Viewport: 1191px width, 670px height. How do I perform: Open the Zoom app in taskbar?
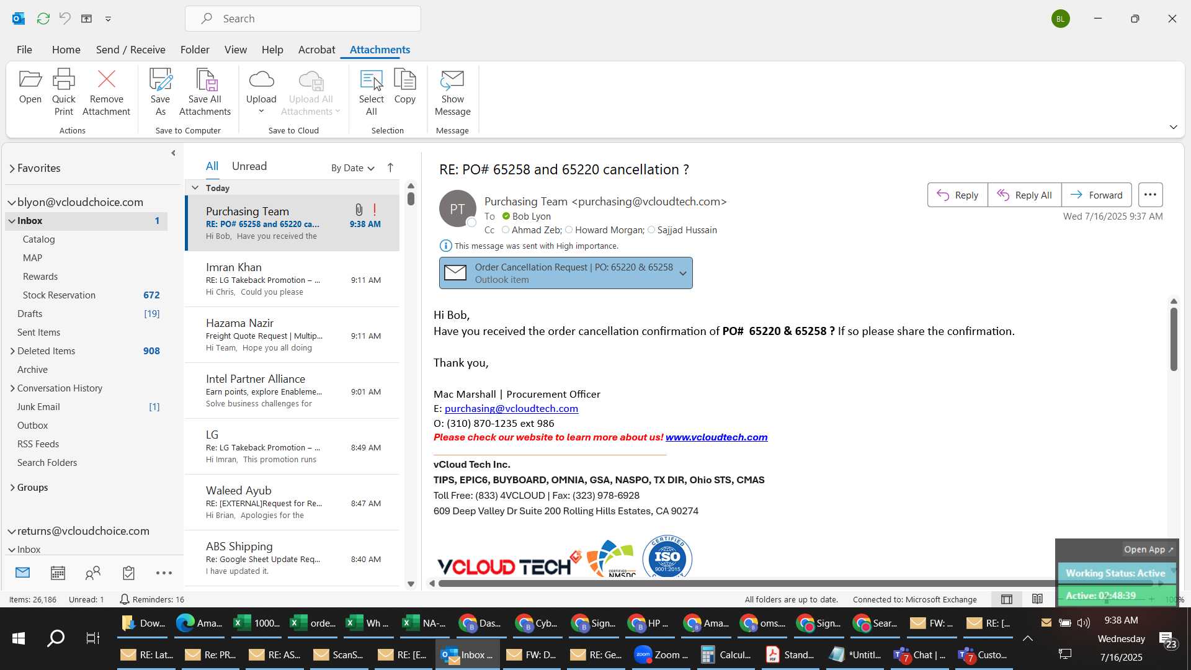(661, 654)
